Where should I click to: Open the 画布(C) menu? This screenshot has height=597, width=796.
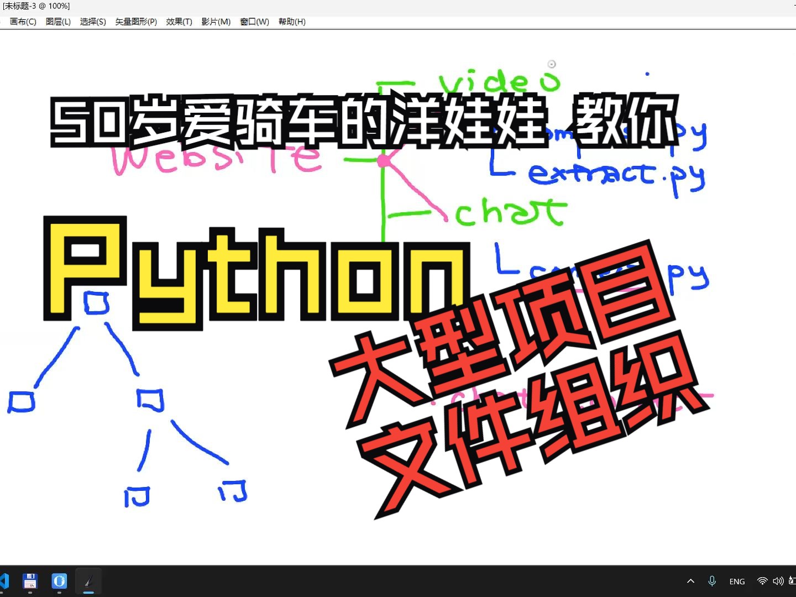pyautogui.click(x=23, y=22)
